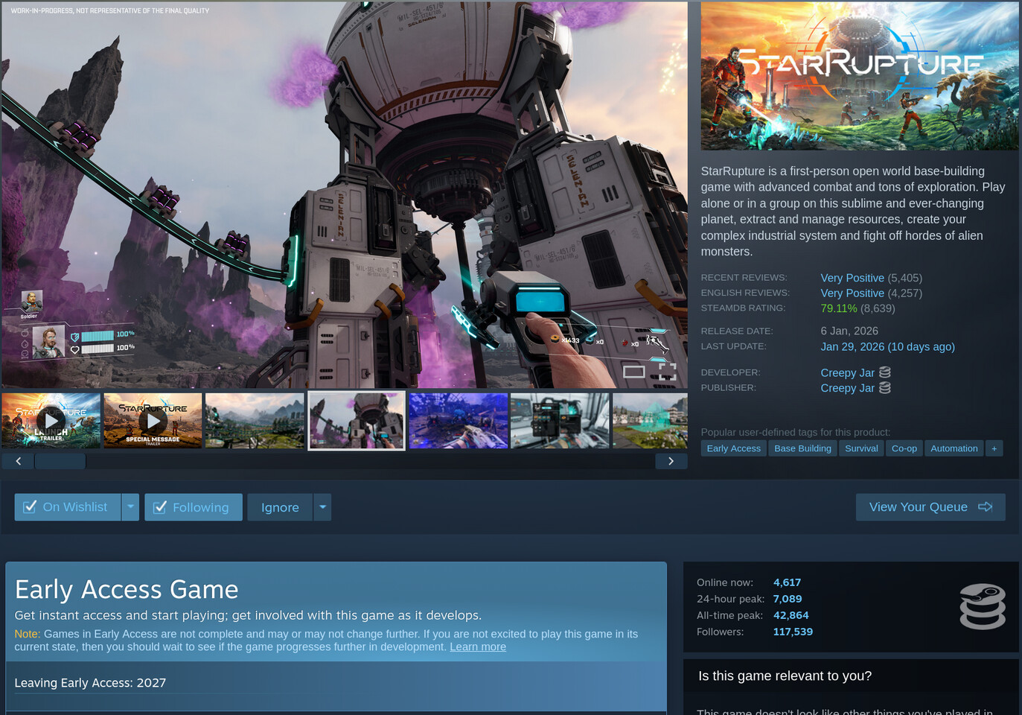This screenshot has height=715, width=1022.
Task: Open the Learn more link about Early Access
Action: pos(477,646)
